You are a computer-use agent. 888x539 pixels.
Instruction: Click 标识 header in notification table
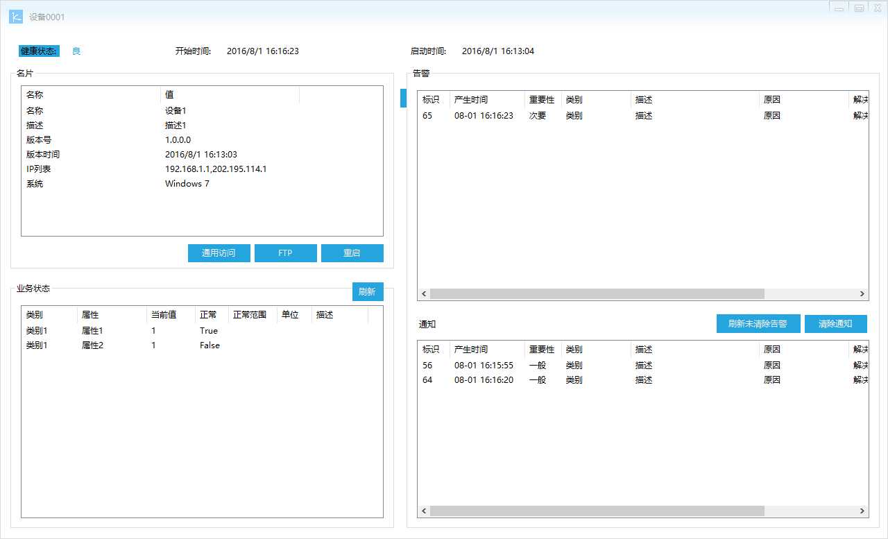pos(434,350)
